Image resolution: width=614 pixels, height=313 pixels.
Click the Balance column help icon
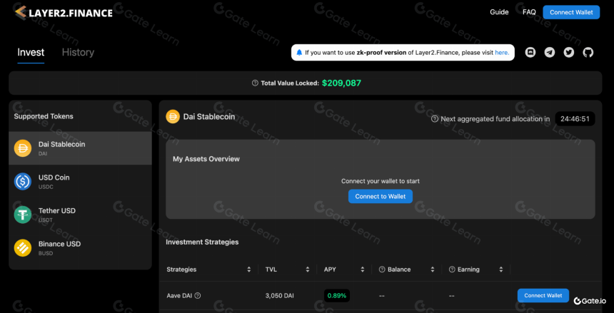tap(382, 270)
